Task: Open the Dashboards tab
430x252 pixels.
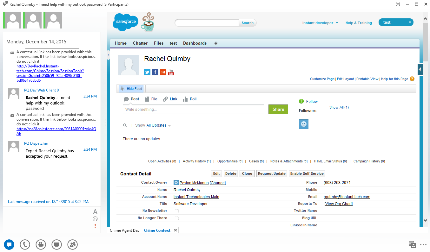Action: [195, 43]
